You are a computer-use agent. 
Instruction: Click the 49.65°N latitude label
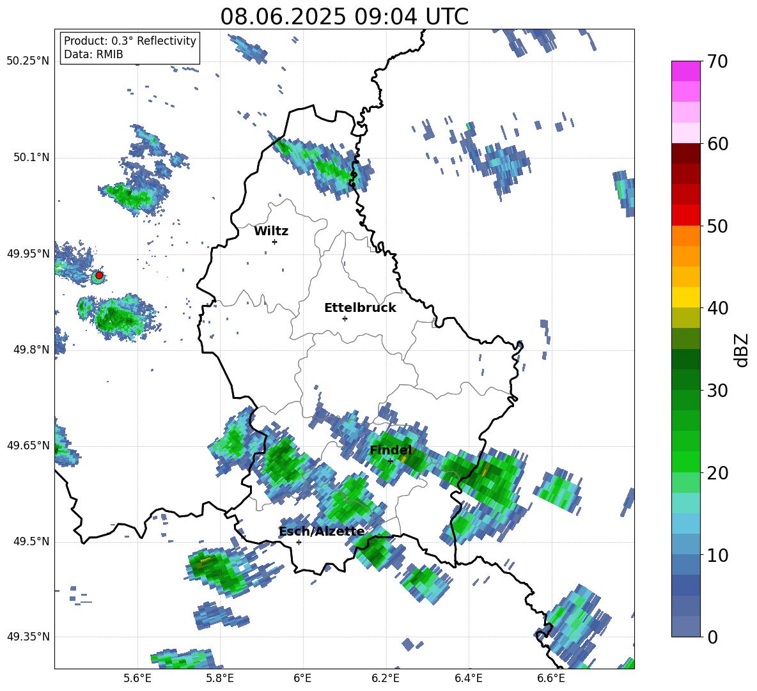point(28,446)
